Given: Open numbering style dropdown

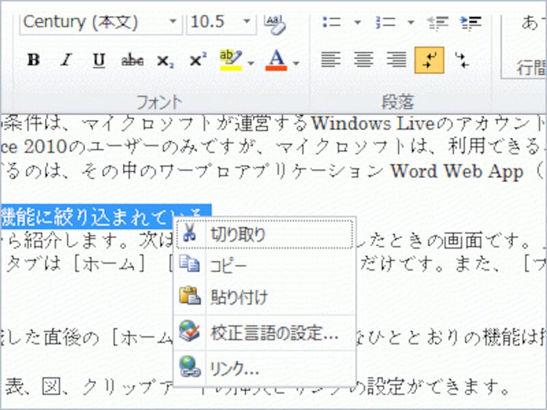Looking at the screenshot, I should coord(411,23).
